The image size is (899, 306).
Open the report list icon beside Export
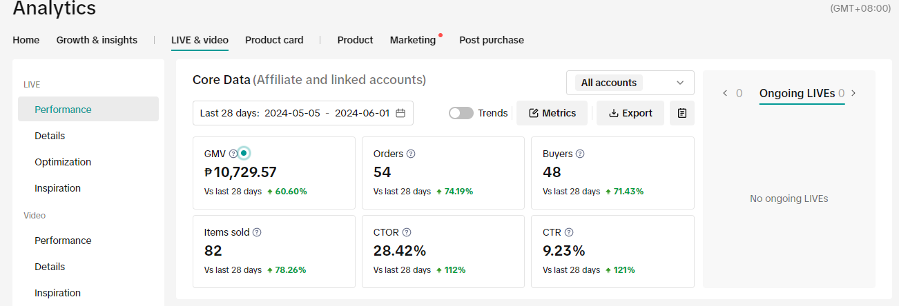(x=682, y=113)
